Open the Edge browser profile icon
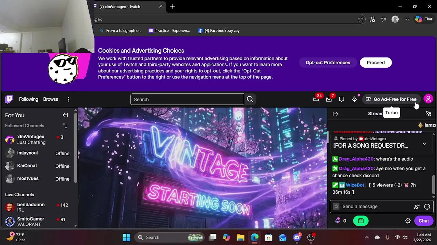Viewport: 437px width, 245px height. [x=395, y=19]
